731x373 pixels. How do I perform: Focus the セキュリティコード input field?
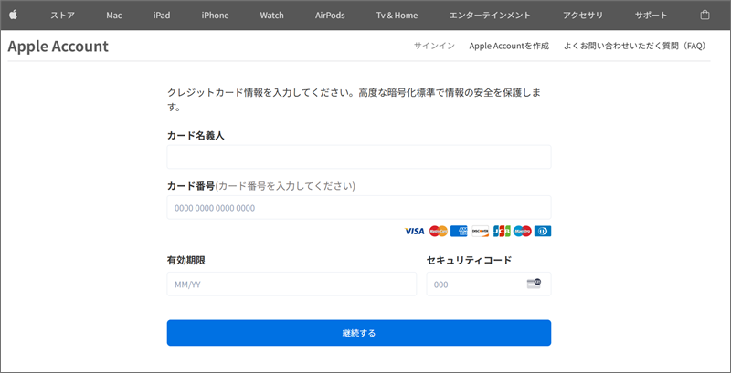489,284
